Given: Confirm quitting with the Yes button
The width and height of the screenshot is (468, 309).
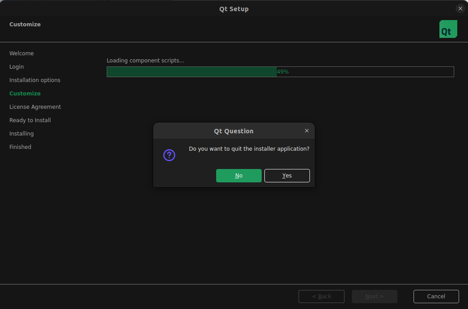Looking at the screenshot, I should click(x=287, y=176).
